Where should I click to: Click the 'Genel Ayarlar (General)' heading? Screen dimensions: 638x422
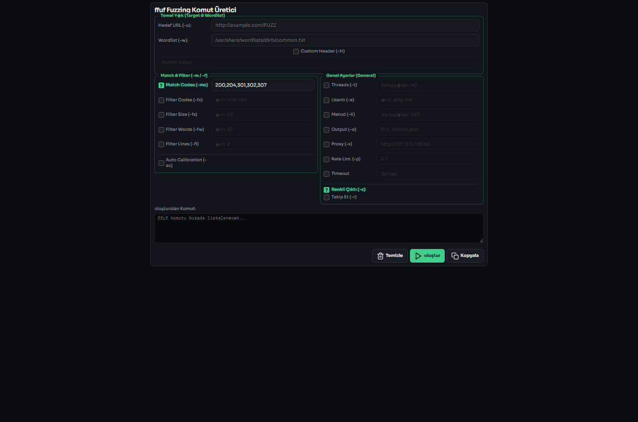tap(351, 75)
